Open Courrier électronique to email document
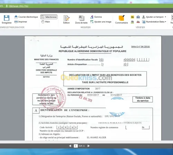This screenshot has width=173, height=155. pyautogui.click(x=26, y=17)
